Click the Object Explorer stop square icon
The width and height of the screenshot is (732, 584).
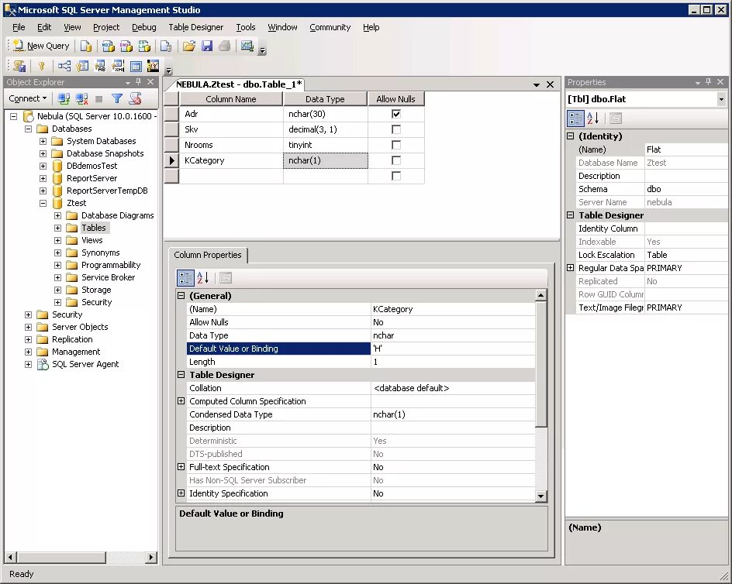[x=99, y=98]
